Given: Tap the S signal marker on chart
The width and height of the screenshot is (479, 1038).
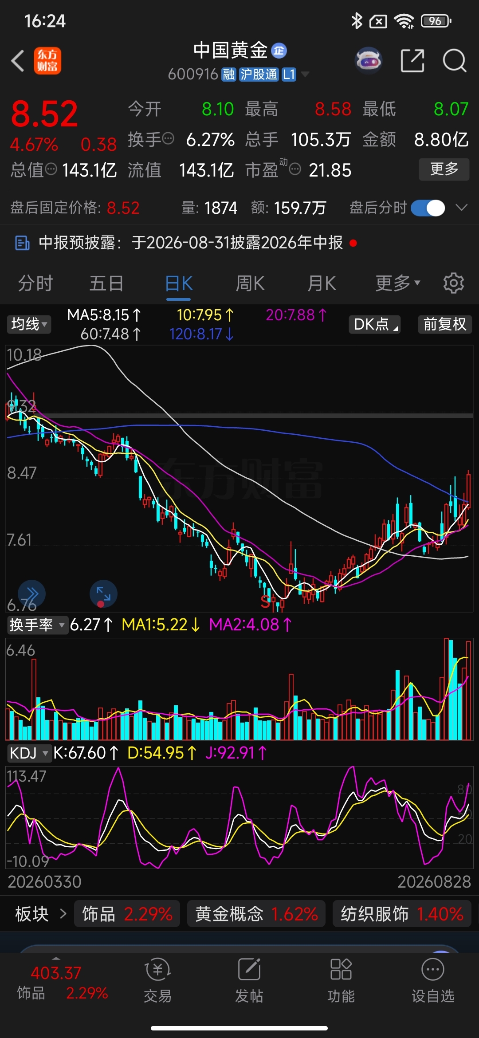Looking at the screenshot, I should click(265, 602).
